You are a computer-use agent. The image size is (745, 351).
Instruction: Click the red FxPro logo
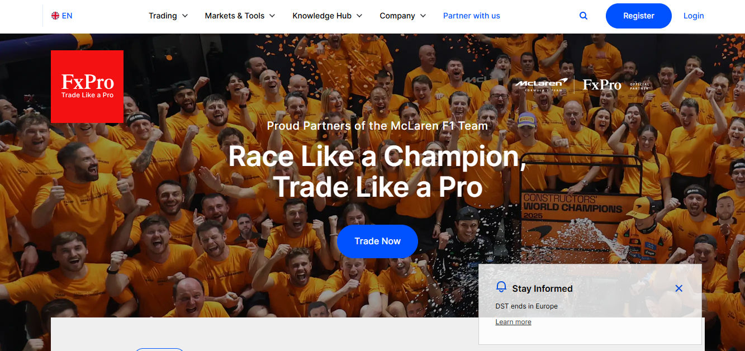coord(87,87)
